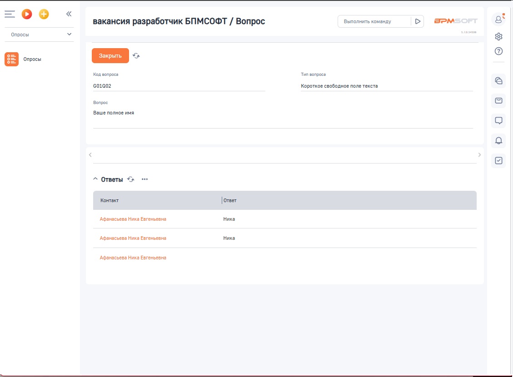The image size is (513, 377).
Task: Open the user profile icon
Action: click(498, 19)
